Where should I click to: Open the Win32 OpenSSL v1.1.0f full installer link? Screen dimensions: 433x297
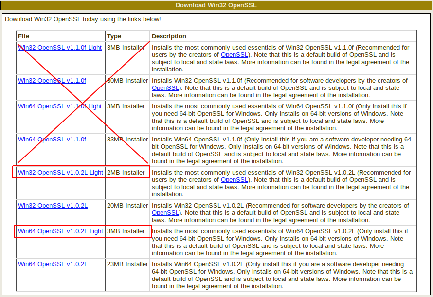(x=52, y=81)
